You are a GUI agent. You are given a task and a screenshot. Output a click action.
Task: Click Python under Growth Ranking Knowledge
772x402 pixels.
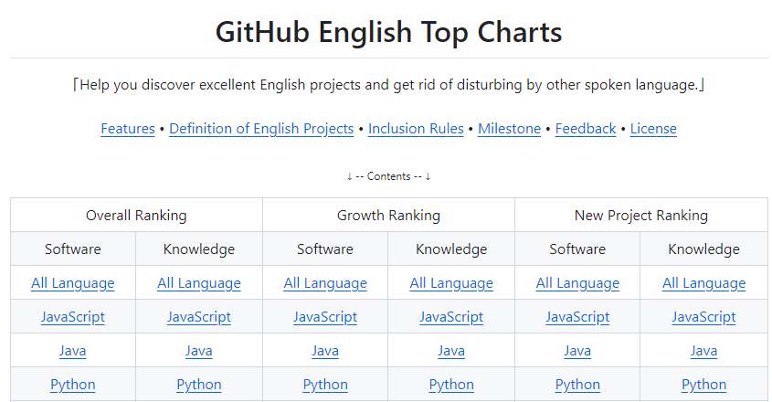pyautogui.click(x=451, y=385)
